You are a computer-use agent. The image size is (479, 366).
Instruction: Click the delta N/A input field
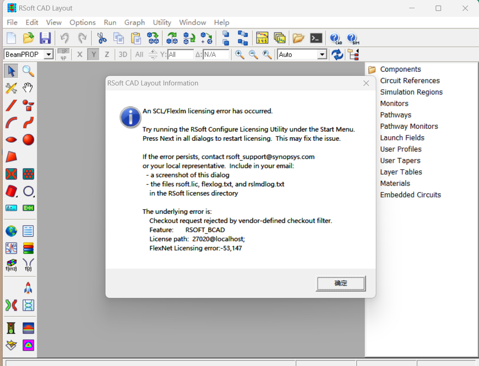(x=216, y=54)
